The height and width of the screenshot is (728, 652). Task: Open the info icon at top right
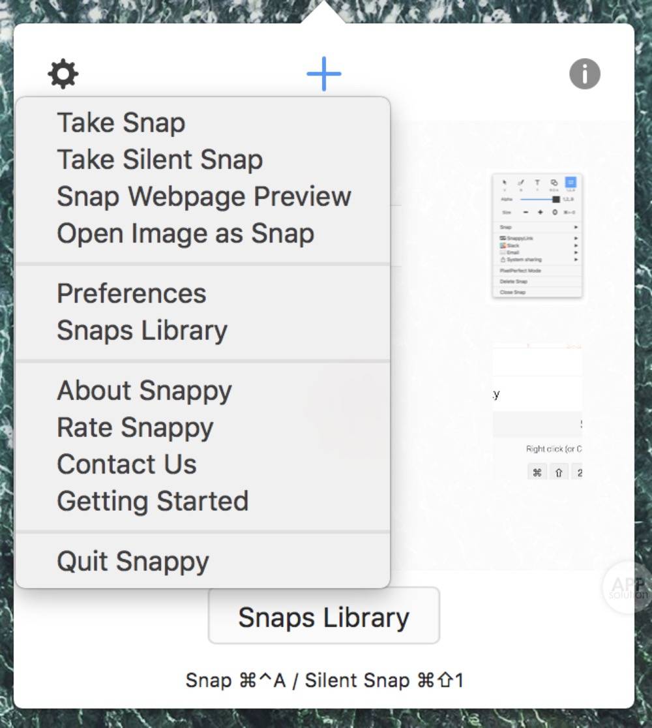tap(584, 73)
